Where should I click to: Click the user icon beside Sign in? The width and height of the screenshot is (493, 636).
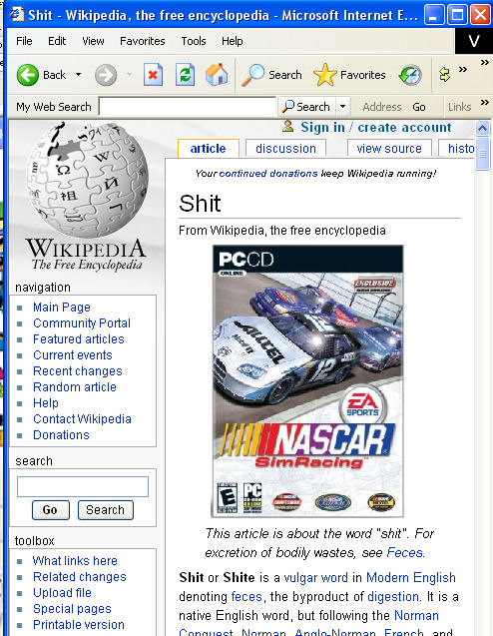coord(287,126)
